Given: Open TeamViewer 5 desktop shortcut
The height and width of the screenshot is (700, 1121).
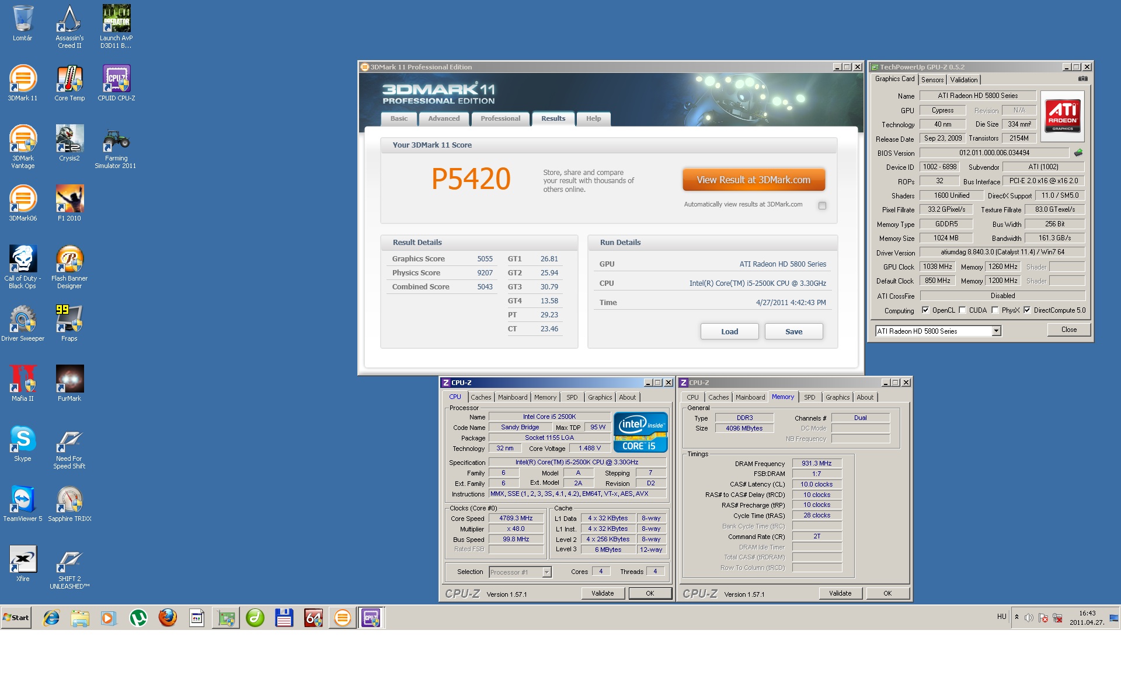Looking at the screenshot, I should [x=23, y=503].
